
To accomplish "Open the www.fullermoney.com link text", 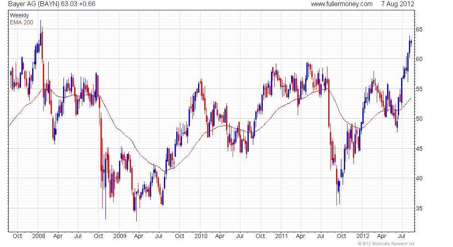I will tap(342, 4).
